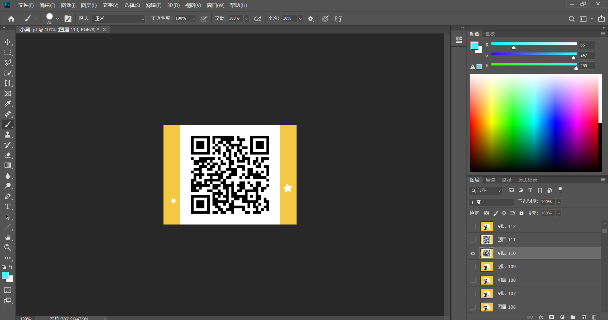Select the Horizontal Type tool
Image resolution: width=608 pixels, height=320 pixels.
coord(8,207)
